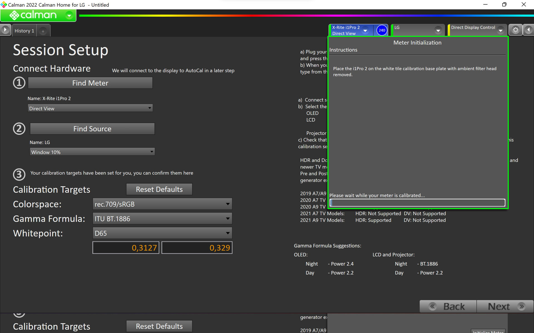Click the Find Meter button
Viewport: 534px width, 333px height.
click(90, 83)
